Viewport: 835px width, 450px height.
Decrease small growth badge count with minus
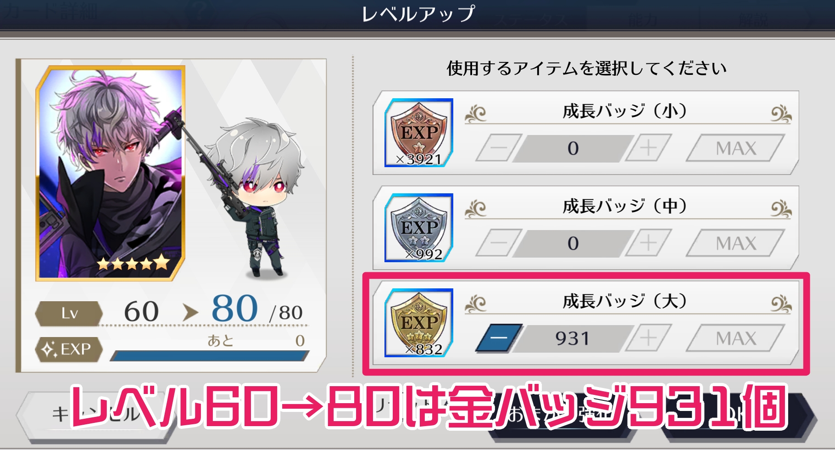(499, 148)
